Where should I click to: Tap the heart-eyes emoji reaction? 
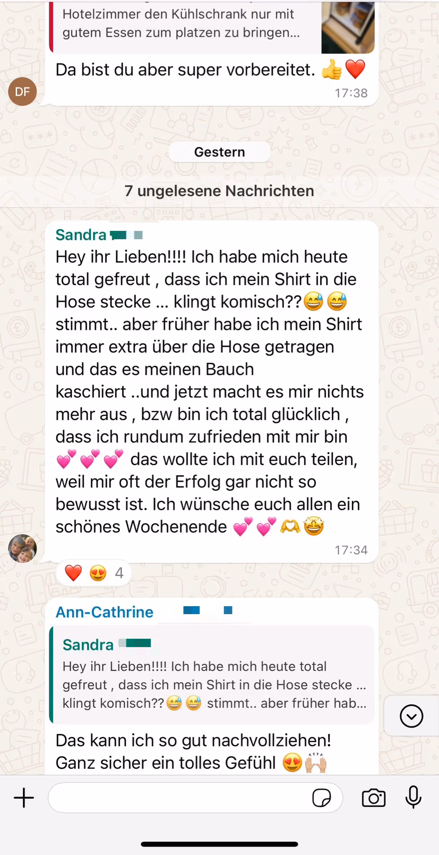coord(98,573)
